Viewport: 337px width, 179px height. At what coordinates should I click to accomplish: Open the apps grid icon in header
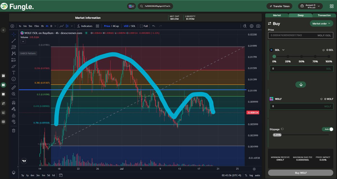coord(332,6)
